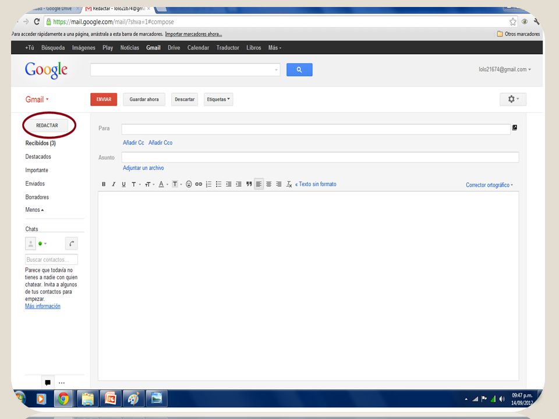Insert a hyperlink
559x419 pixels.
(x=199, y=184)
